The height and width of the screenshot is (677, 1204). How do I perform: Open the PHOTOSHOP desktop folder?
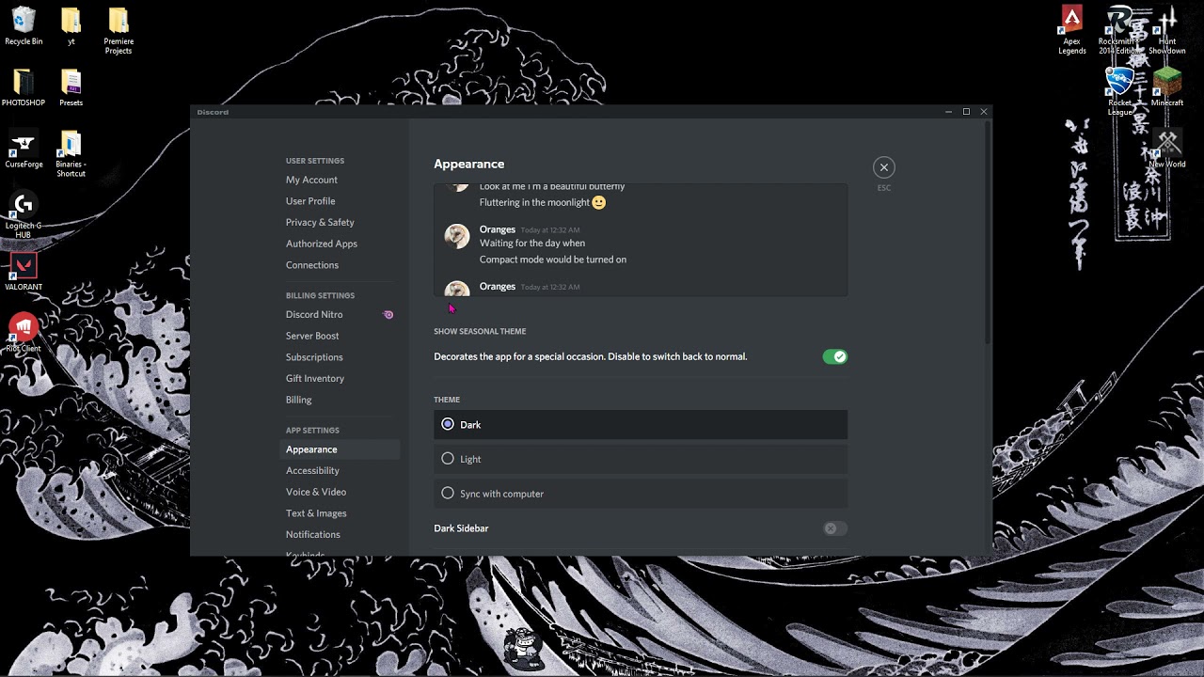[23, 87]
